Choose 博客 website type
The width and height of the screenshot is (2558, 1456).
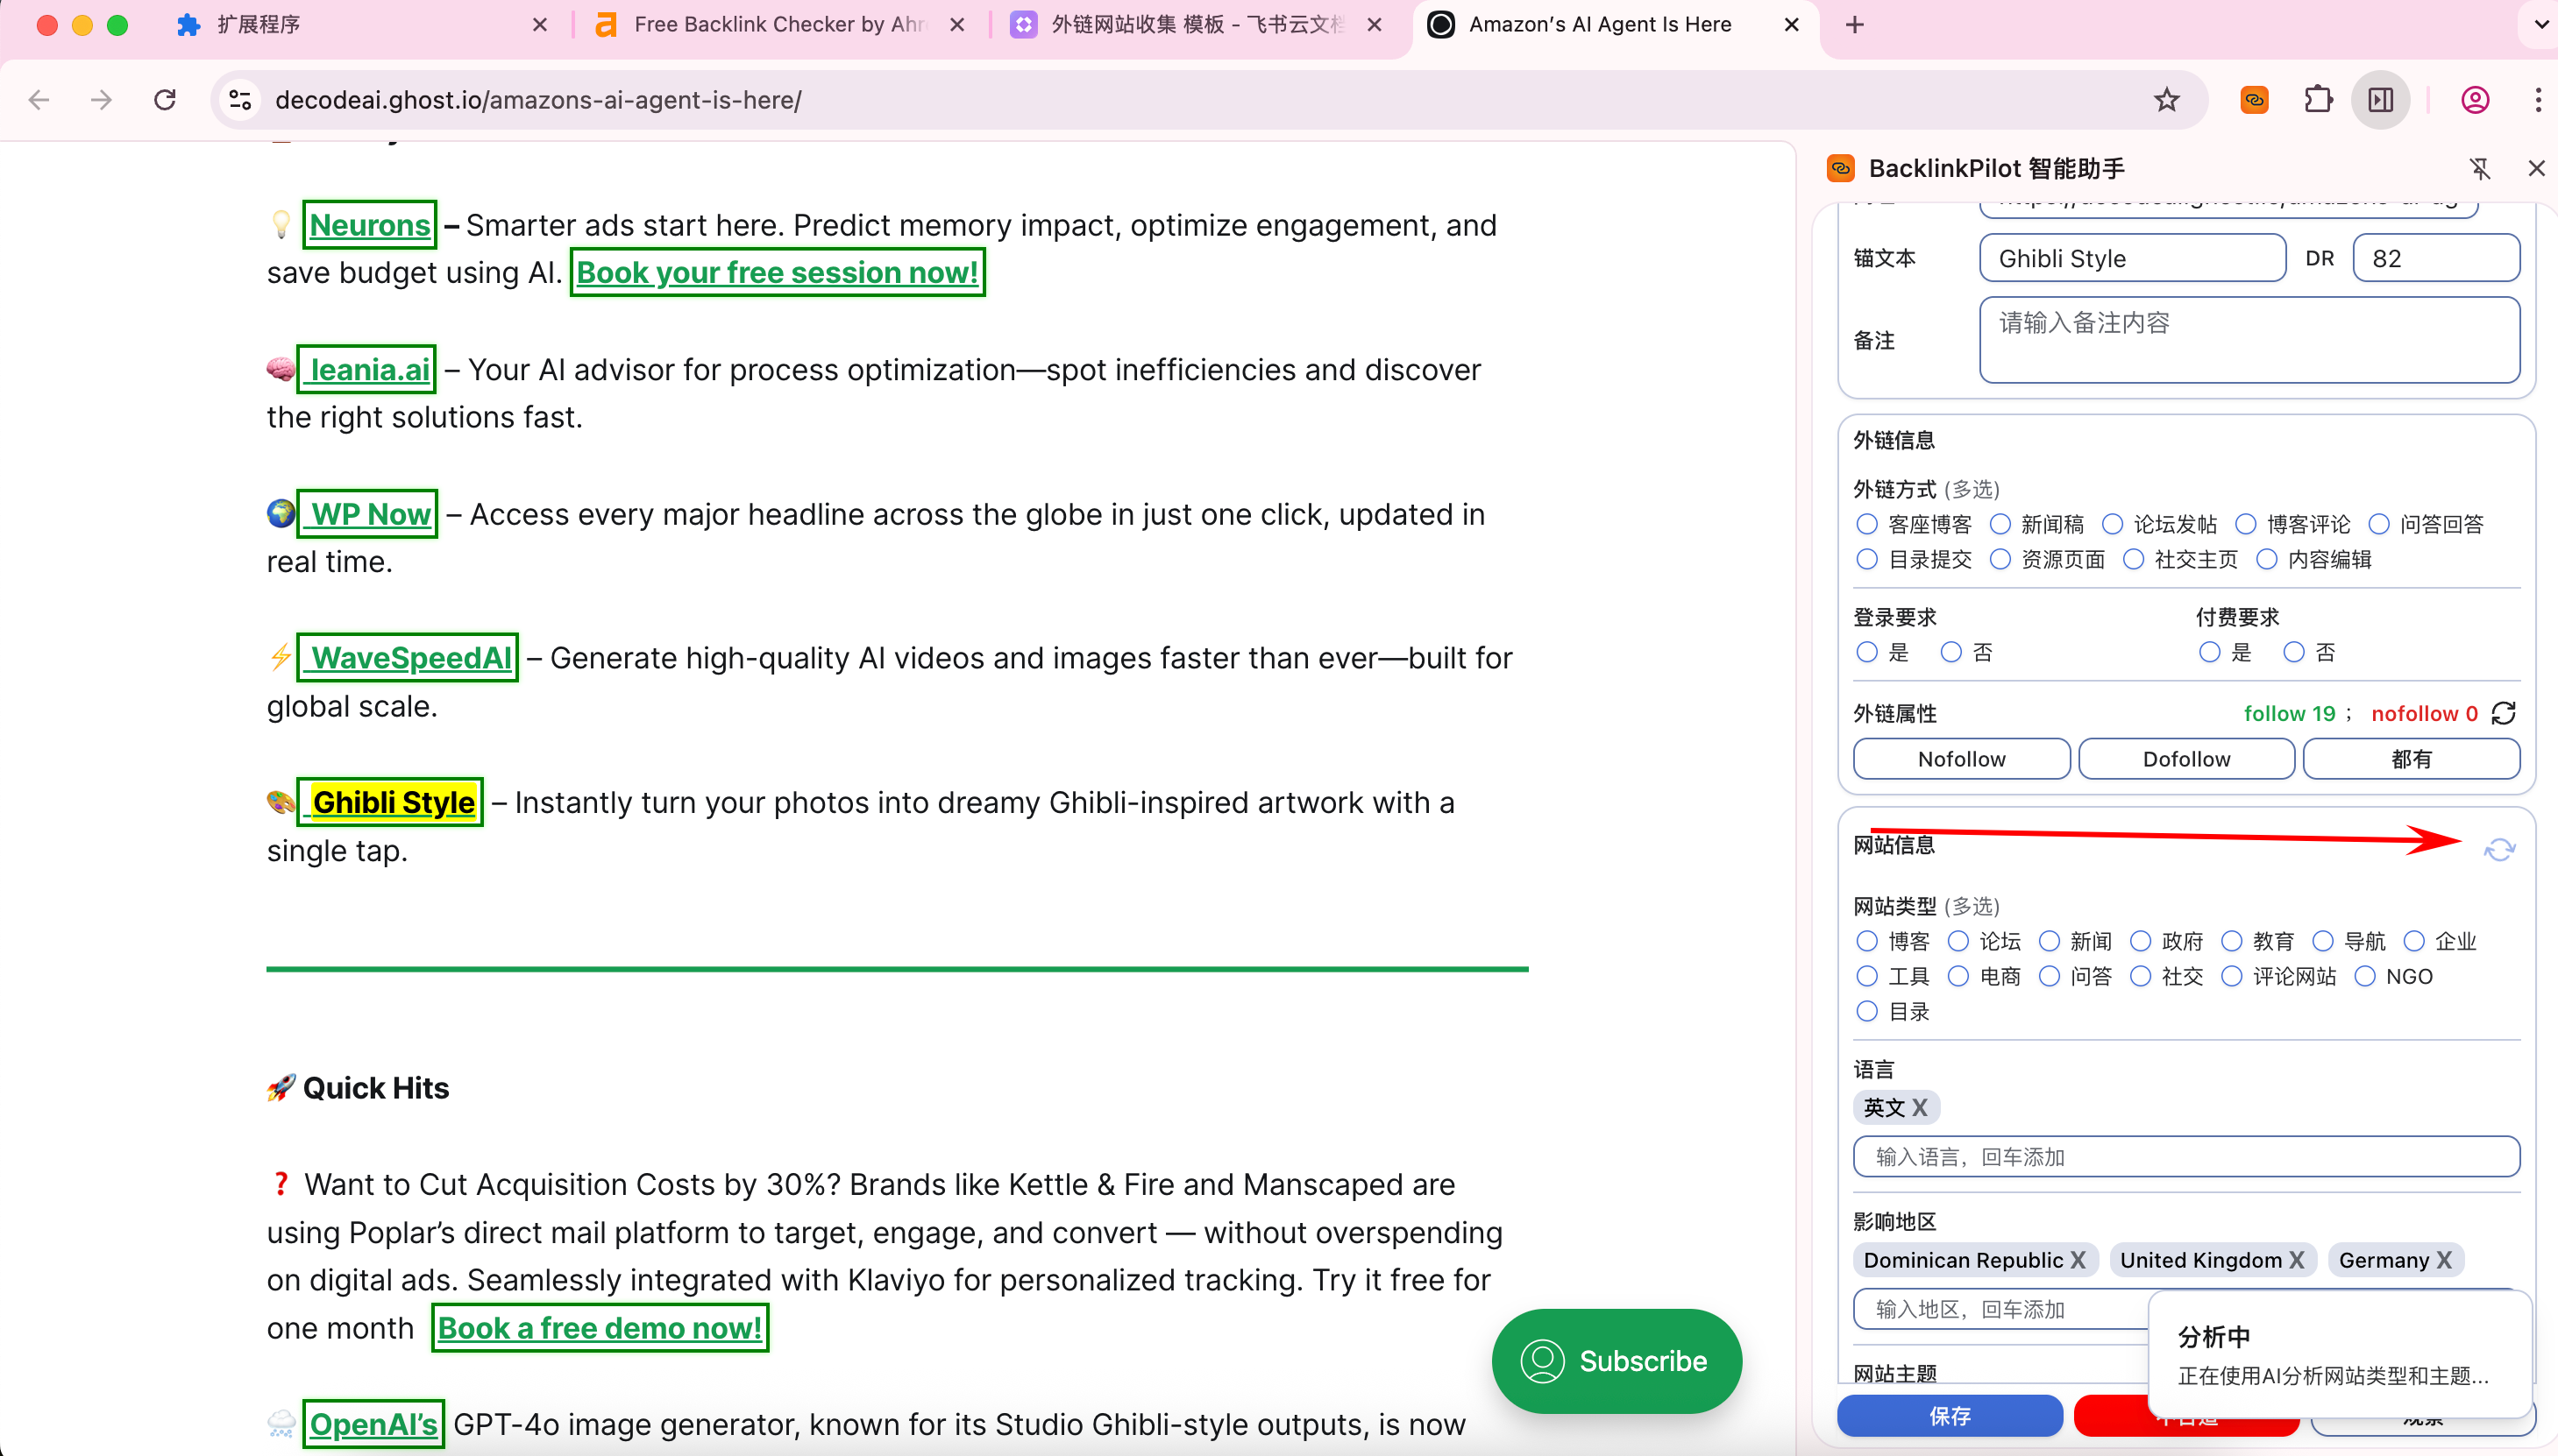pos(1866,941)
